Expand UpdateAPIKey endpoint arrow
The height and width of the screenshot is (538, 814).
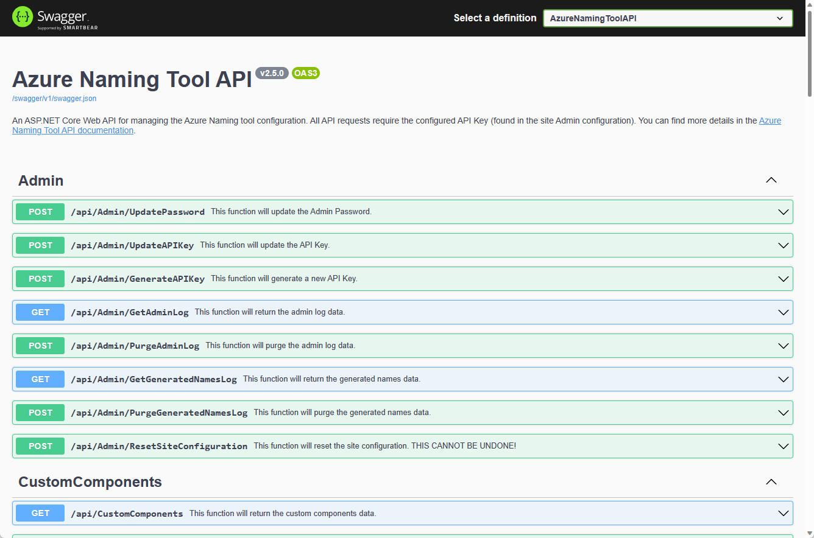click(784, 245)
